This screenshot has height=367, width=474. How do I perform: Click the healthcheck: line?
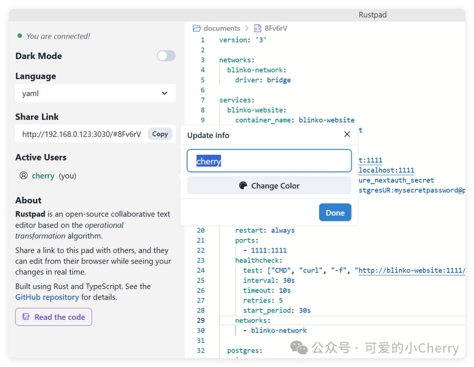click(259, 260)
